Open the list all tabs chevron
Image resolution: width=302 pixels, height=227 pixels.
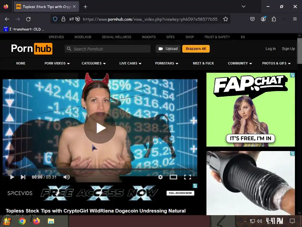point(243,7)
